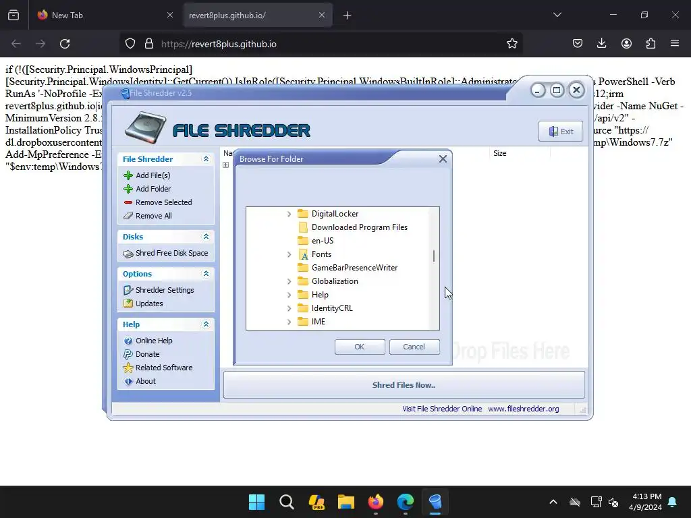Viewport: 691px width, 518px height.
Task: Open www.fileshredder.org link
Action: coord(524,409)
